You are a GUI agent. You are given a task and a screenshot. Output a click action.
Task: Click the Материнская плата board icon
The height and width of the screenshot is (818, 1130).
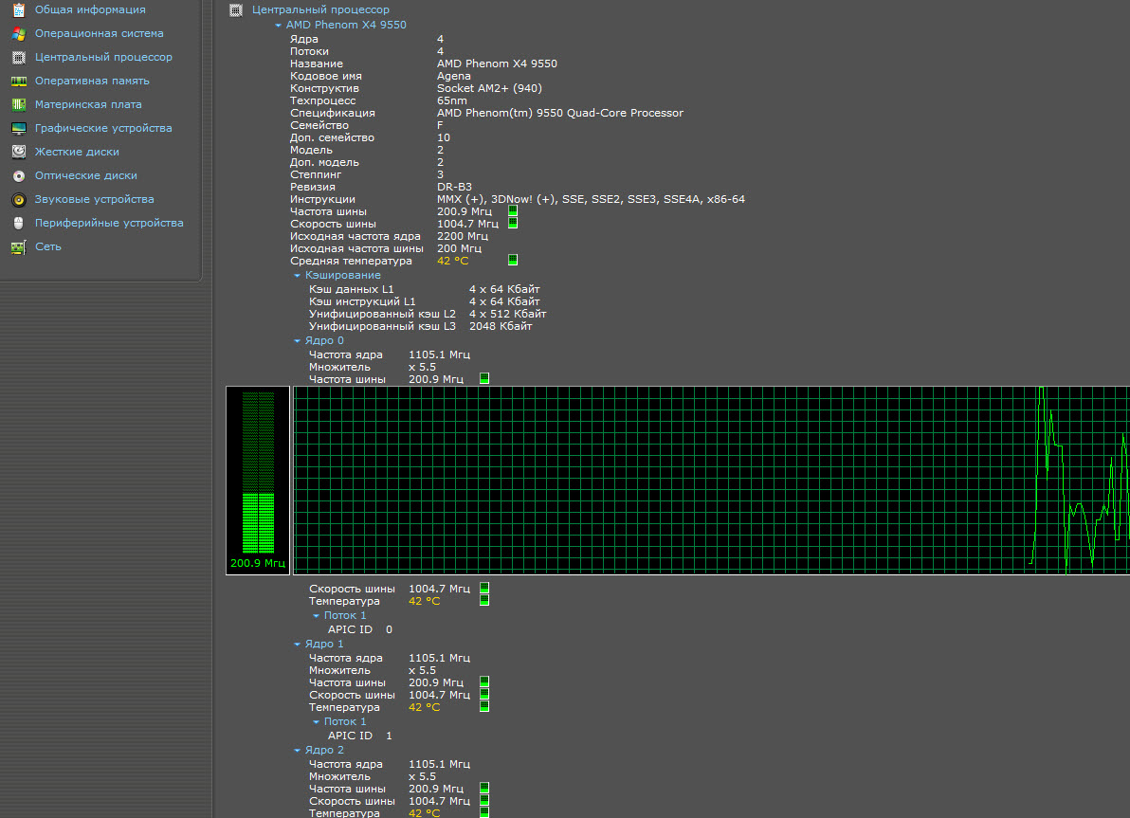tap(18, 104)
